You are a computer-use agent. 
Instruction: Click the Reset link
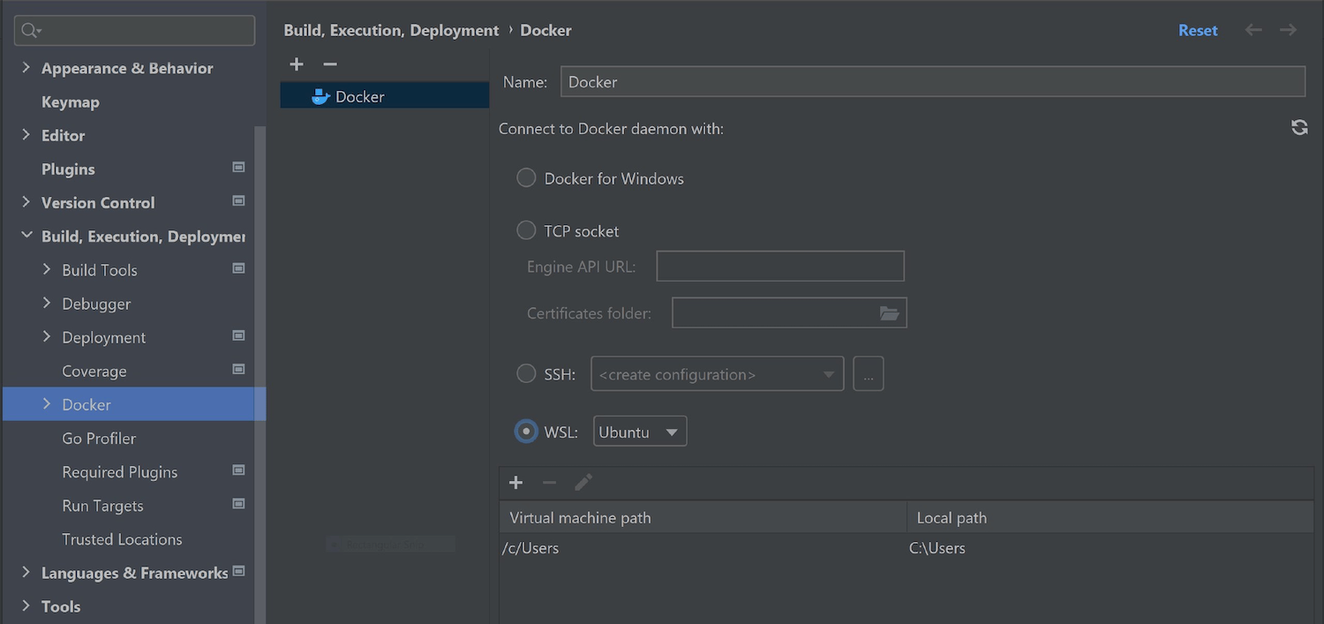pos(1198,30)
